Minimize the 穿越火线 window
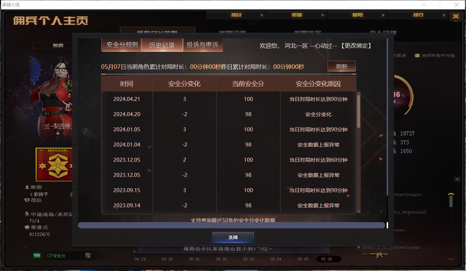The height and width of the screenshot is (271, 466). pos(423,5)
